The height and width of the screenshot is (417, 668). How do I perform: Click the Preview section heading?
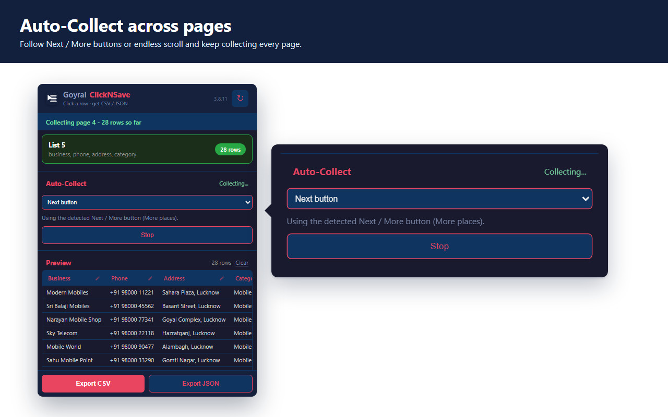(x=58, y=263)
